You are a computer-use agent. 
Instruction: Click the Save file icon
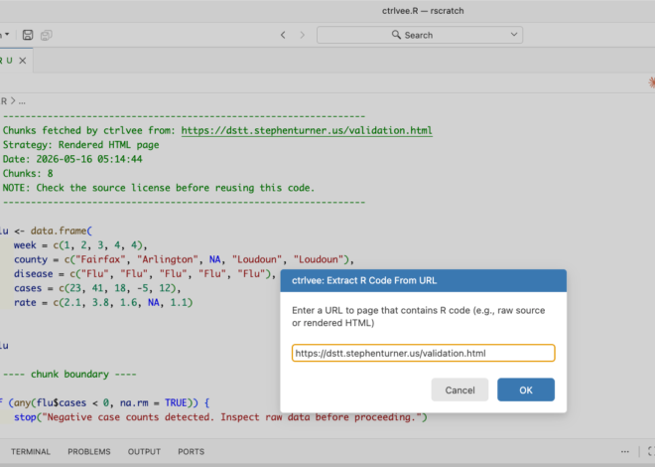coord(28,35)
